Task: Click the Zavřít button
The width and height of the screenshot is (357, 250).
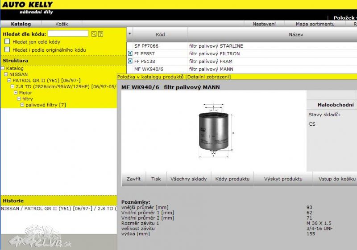Action: [133, 179]
